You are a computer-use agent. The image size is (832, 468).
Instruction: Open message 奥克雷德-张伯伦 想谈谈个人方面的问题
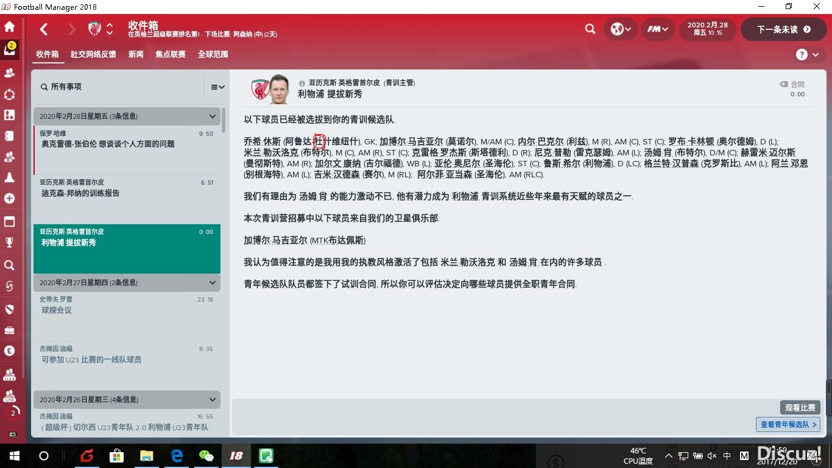(127, 150)
